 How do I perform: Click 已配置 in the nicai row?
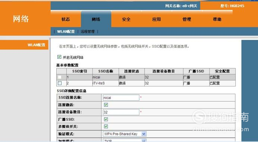215,77
